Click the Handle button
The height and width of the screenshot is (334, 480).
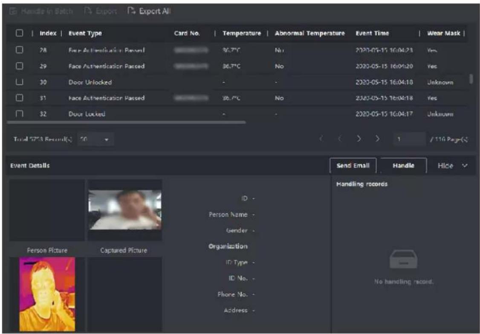[x=403, y=165]
